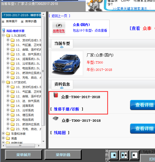Click the view control center-split icon

(x=124, y=155)
